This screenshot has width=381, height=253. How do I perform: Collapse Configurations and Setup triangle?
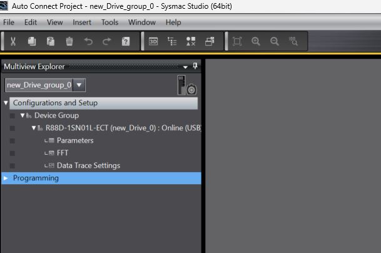pyautogui.click(x=6, y=103)
